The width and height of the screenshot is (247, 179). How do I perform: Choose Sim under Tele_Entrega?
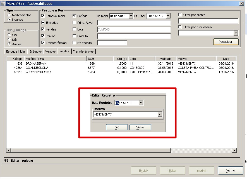(9, 35)
